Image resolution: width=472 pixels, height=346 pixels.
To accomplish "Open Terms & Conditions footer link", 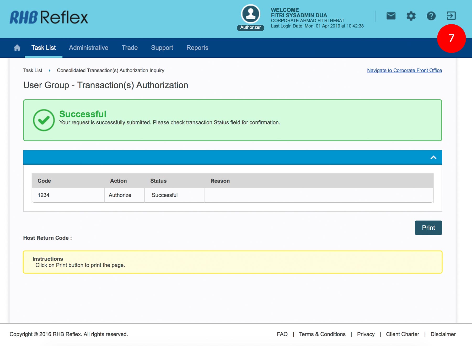I will (x=322, y=334).
